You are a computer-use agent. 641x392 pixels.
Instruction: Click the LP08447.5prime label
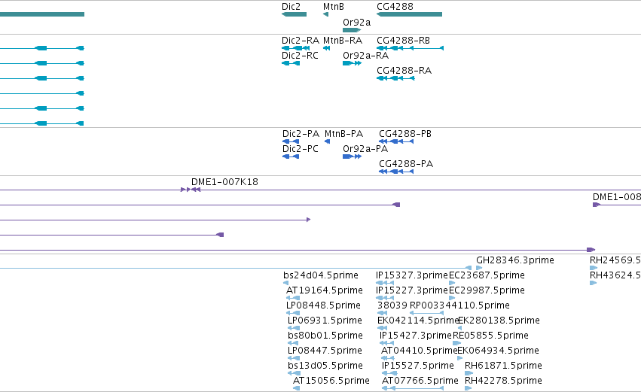pyautogui.click(x=325, y=351)
